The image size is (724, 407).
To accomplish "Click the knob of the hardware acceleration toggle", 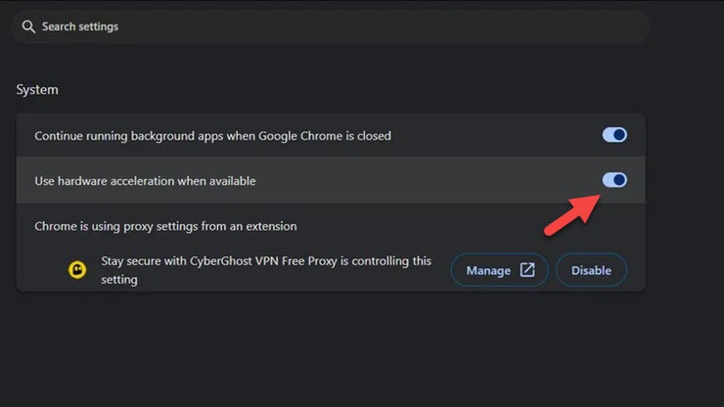I will (x=619, y=180).
